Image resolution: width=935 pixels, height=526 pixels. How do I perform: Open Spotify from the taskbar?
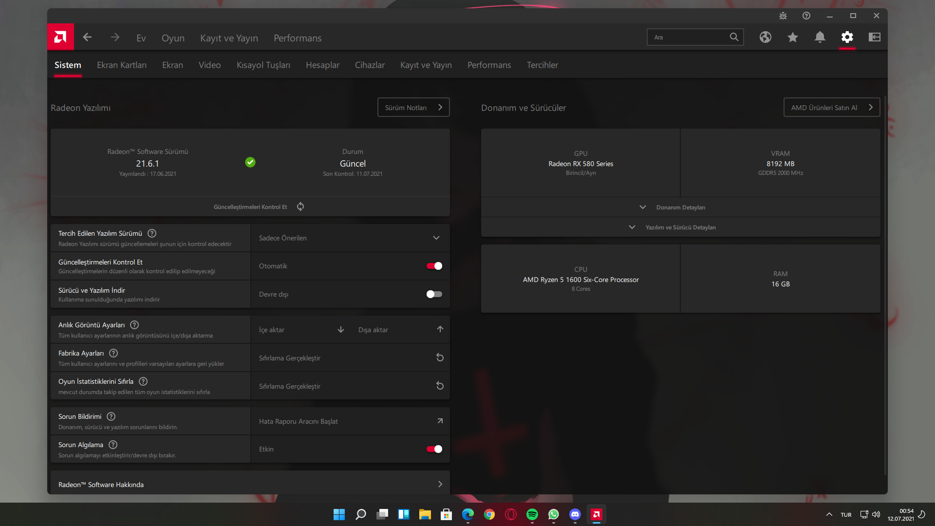532,514
